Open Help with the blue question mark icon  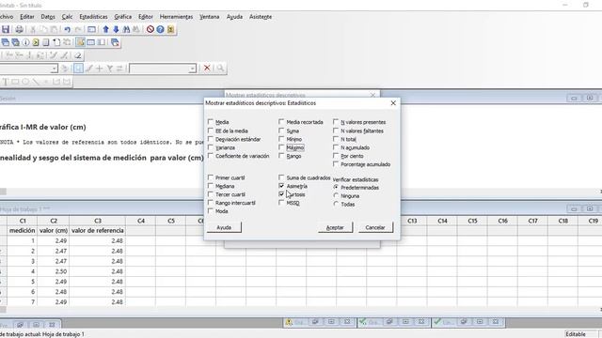(x=160, y=29)
